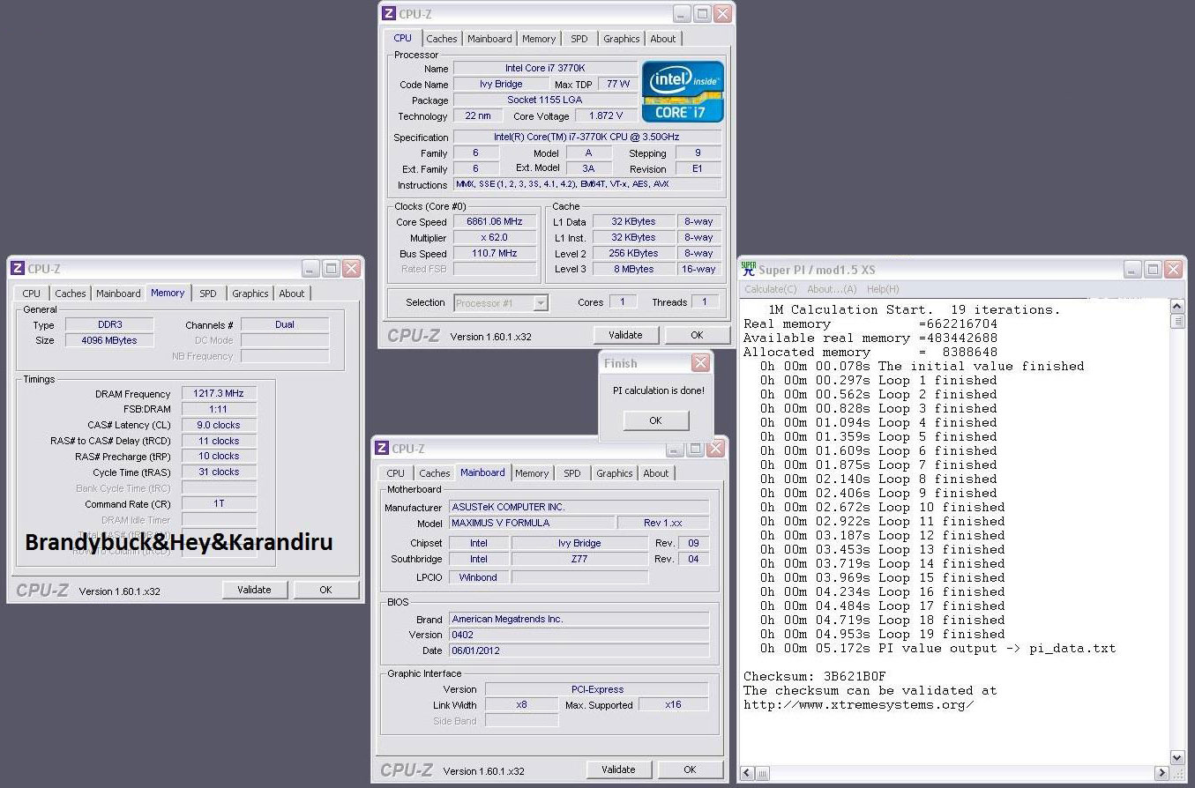Switch to CPU tab in the memory CPU-Z window

click(x=32, y=294)
